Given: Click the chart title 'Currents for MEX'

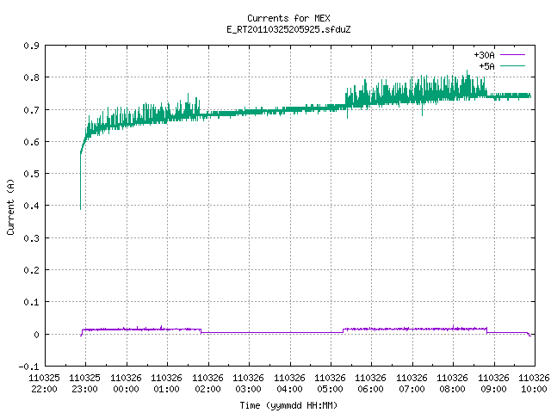Looking at the screenshot, I should [x=288, y=18].
